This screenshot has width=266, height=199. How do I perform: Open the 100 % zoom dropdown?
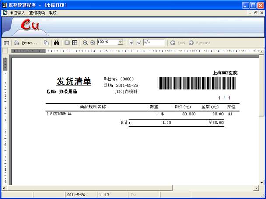pyautogui.click(x=120, y=42)
